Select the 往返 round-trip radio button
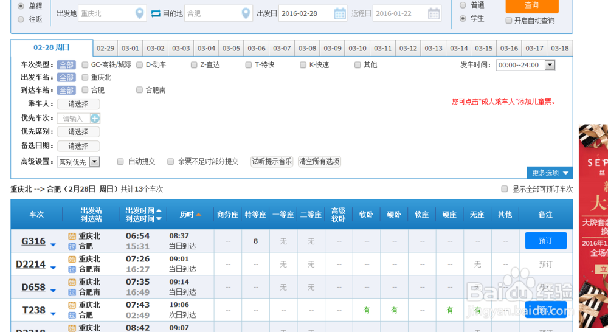Screen dimensions: 608x332 21,19
